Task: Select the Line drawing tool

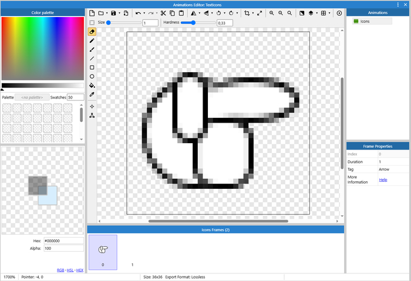Action: [92, 59]
